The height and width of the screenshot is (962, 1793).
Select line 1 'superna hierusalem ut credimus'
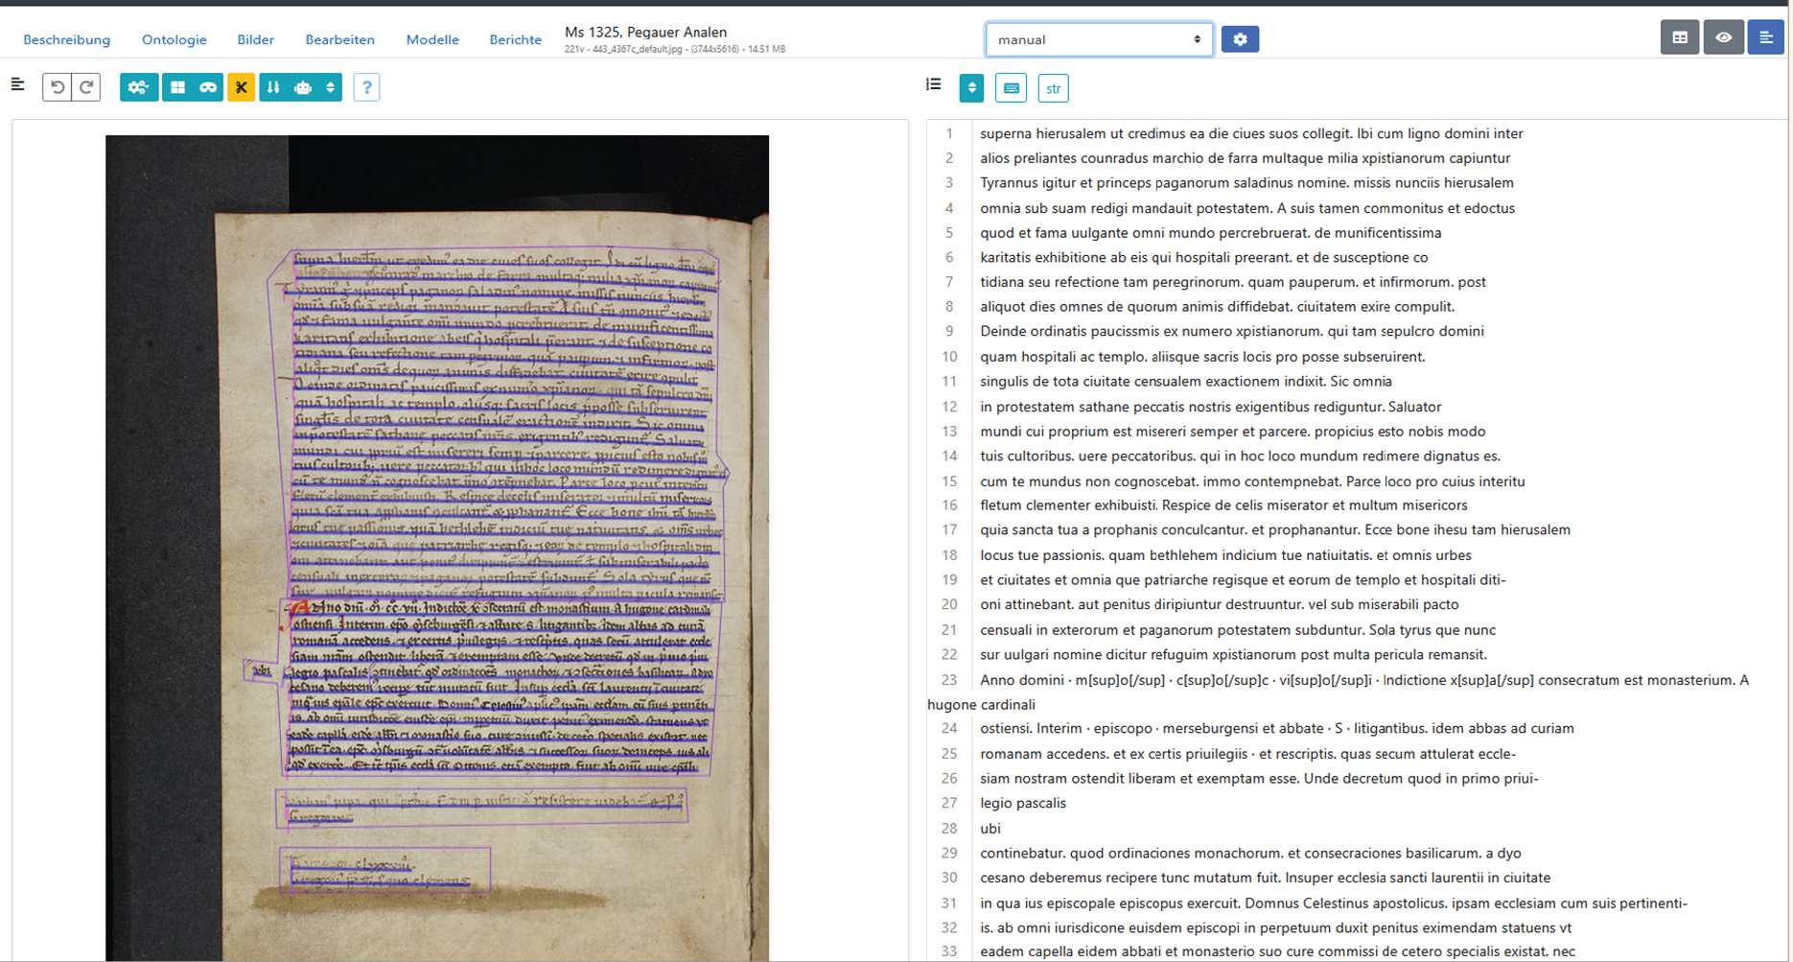pyautogui.click(x=1251, y=133)
